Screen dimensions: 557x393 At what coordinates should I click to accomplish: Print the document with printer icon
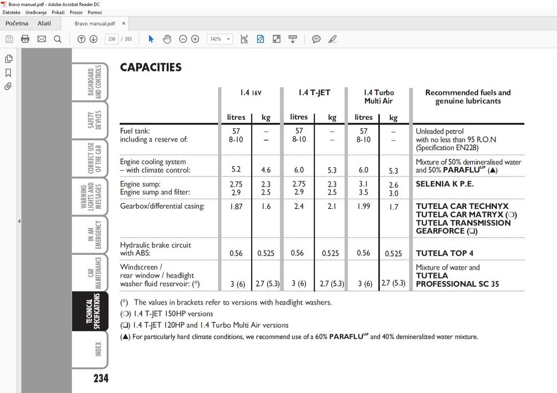[25, 39]
